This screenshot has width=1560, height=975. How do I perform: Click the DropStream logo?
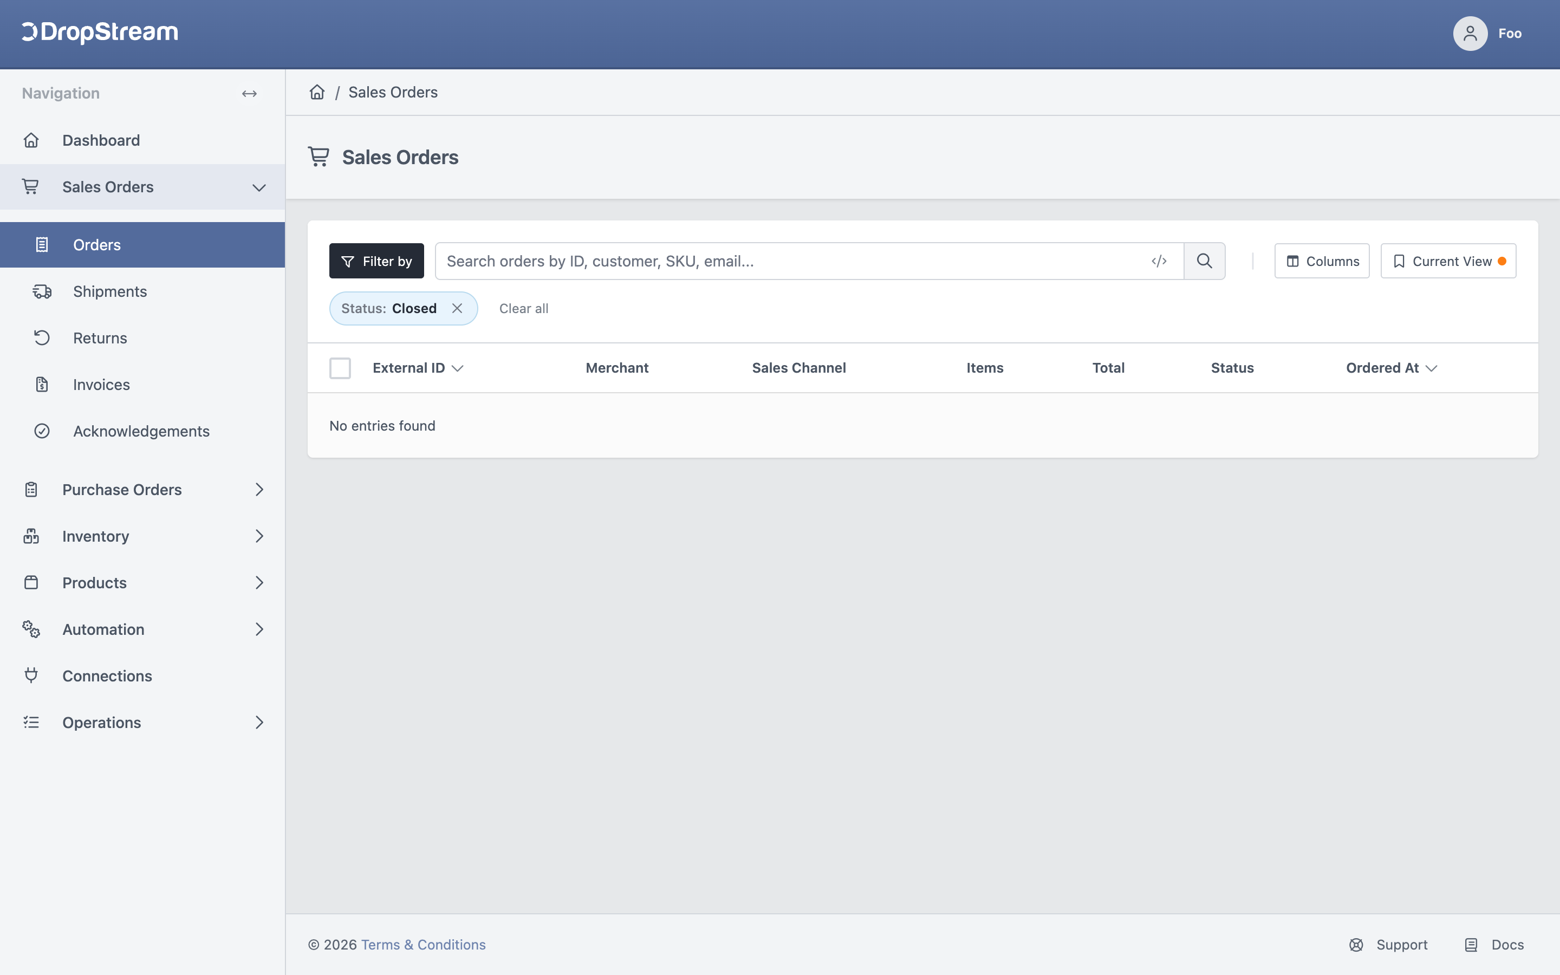pyautogui.click(x=100, y=32)
